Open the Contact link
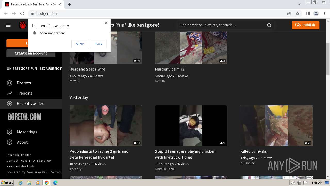Viewport: 330px width, 186px height. pos(13,161)
